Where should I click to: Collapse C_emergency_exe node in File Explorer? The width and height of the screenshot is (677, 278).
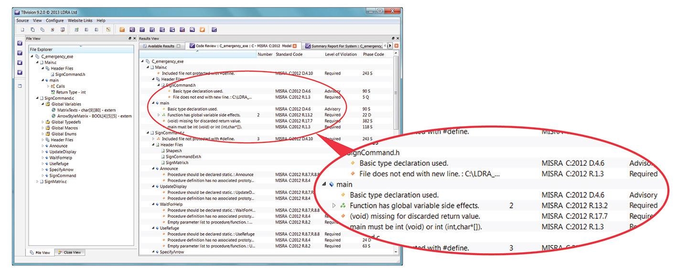point(32,56)
